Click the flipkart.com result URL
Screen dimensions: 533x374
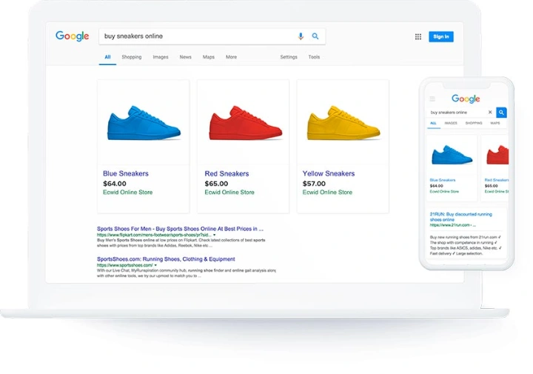[154, 235]
